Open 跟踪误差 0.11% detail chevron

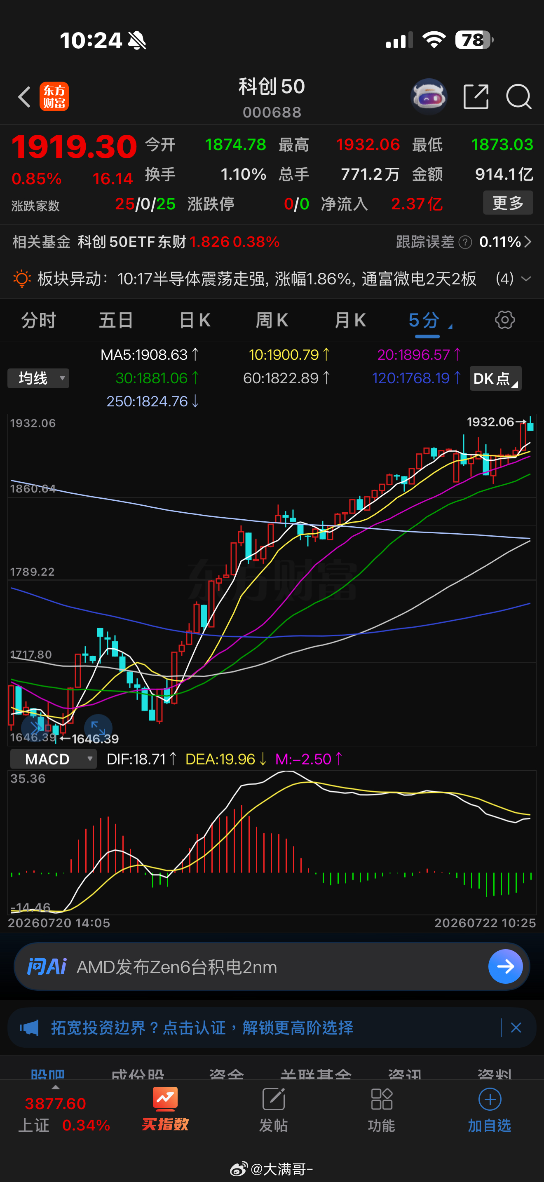[528, 242]
